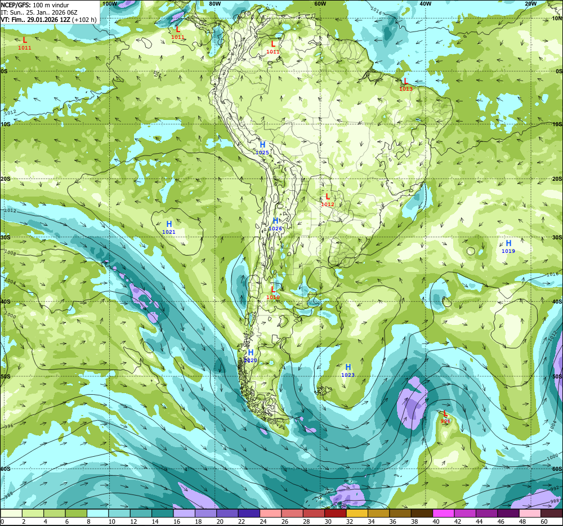Pick the light cyan swatch between 8 and 10
Image resolution: width=563 pixels, height=526 pixels.
tap(97, 514)
